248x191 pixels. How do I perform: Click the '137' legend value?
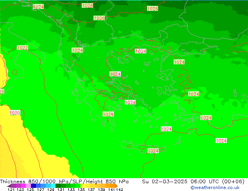91,189
